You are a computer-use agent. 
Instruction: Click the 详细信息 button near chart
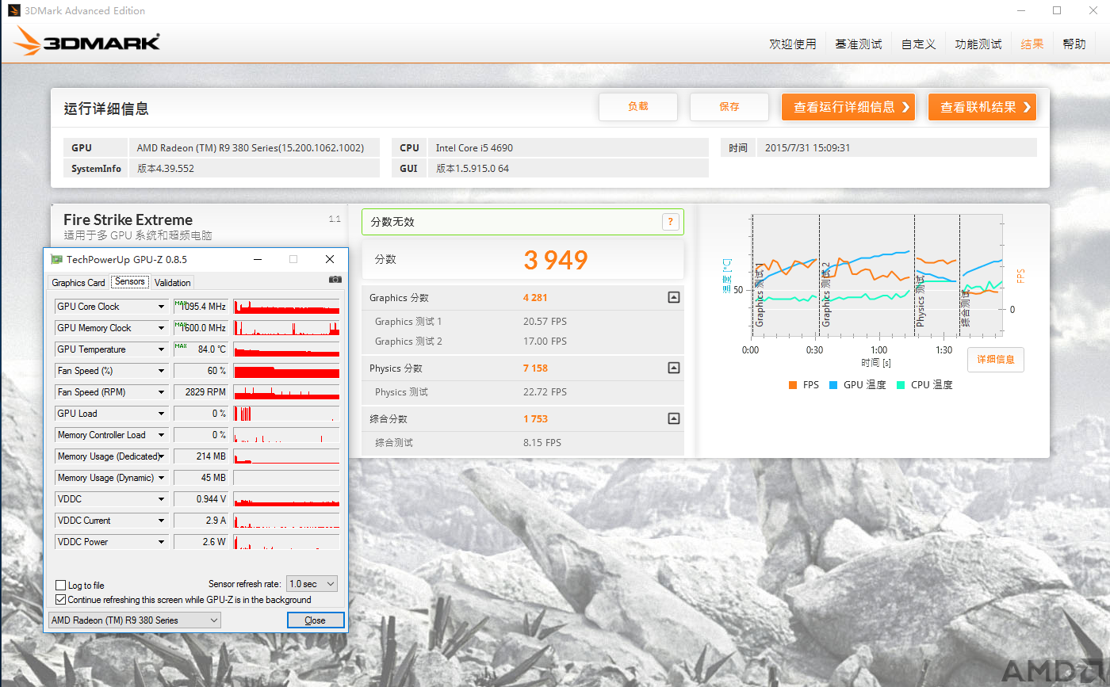point(996,360)
